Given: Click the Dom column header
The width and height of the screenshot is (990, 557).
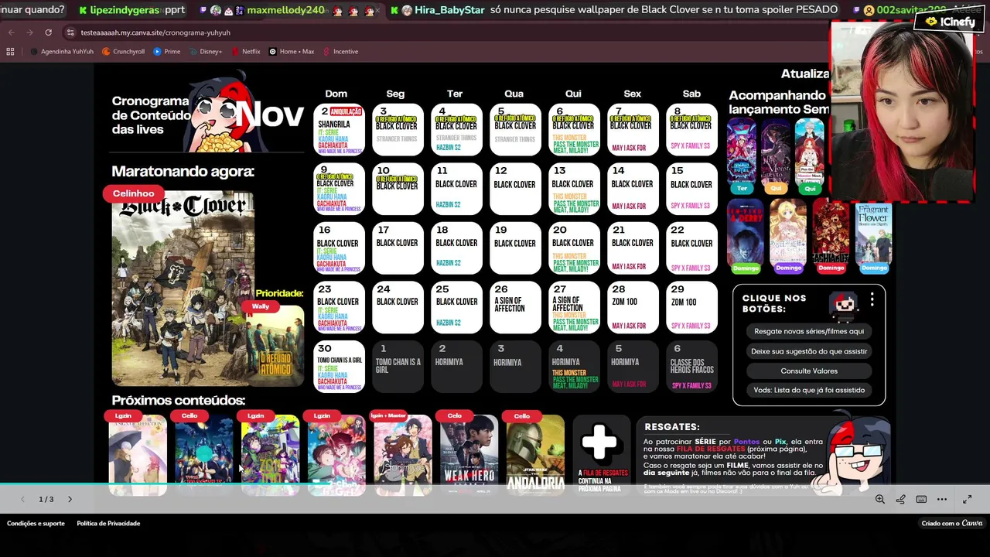Looking at the screenshot, I should pos(336,94).
